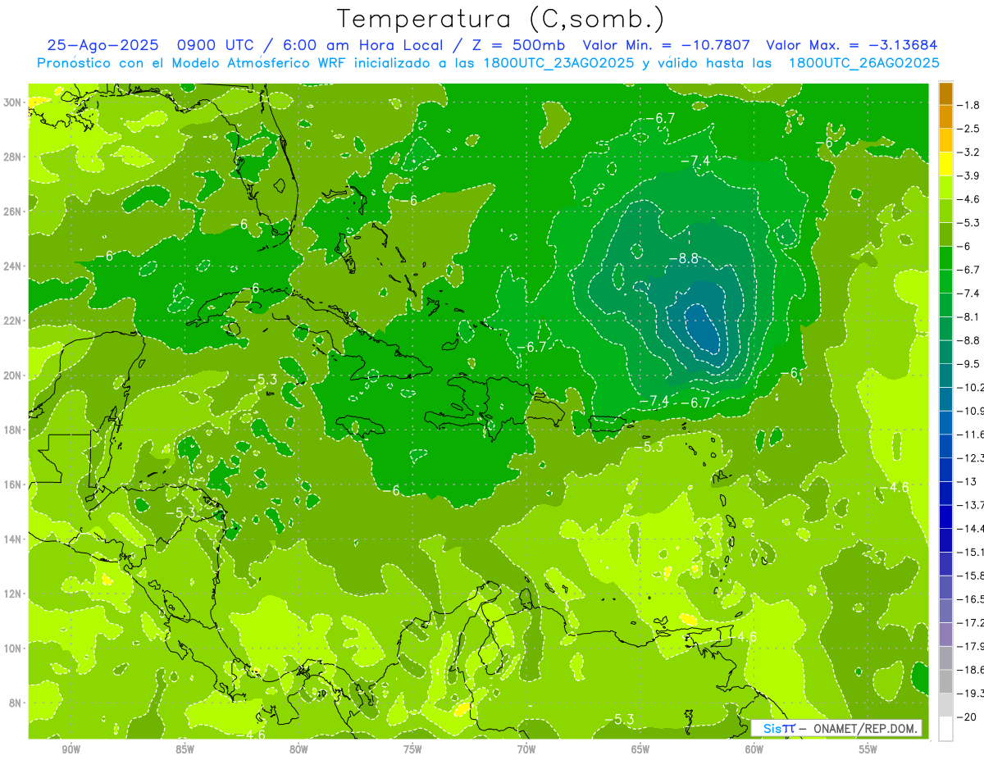Viewport: 984px width, 760px height.
Task: Click the '28N' latitude label
Action: tap(12, 157)
